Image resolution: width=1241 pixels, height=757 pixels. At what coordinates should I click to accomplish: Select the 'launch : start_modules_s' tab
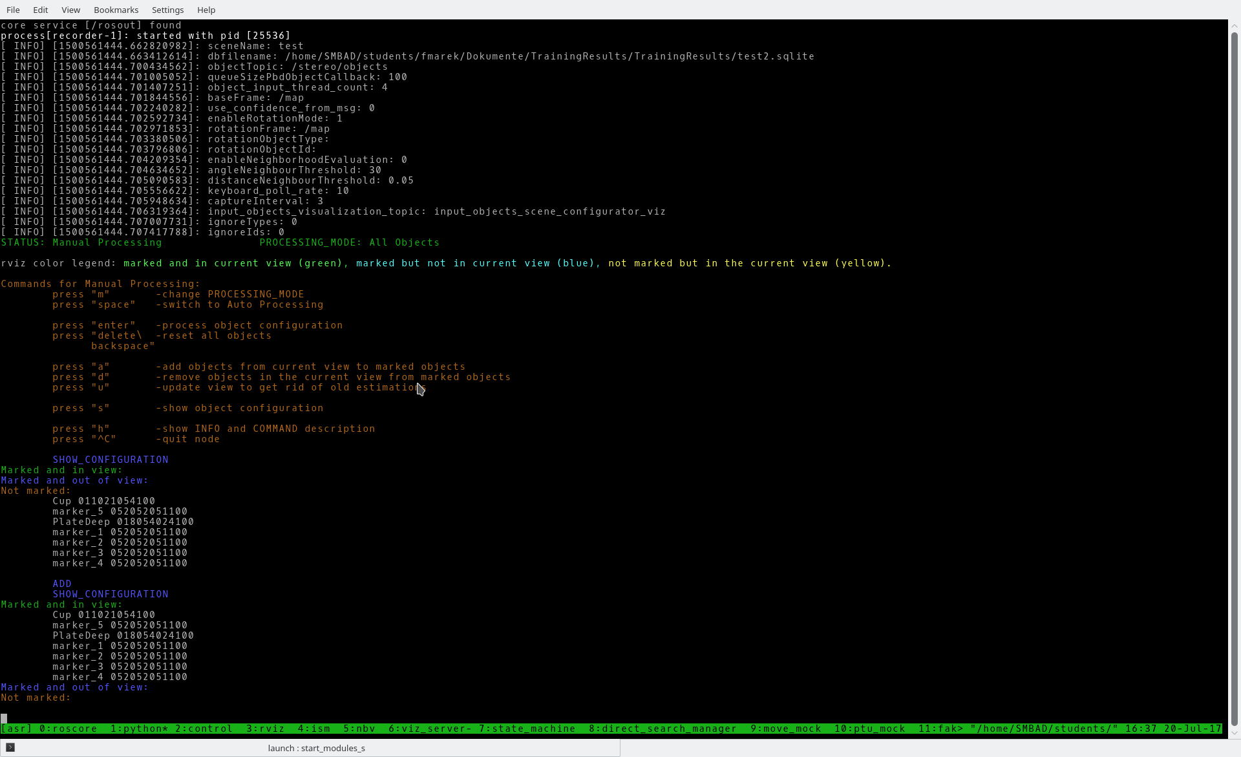[316, 748]
